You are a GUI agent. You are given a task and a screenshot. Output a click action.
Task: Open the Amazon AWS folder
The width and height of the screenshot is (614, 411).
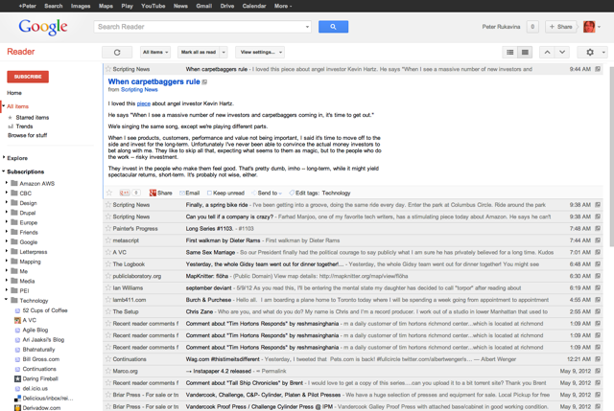[36, 183]
